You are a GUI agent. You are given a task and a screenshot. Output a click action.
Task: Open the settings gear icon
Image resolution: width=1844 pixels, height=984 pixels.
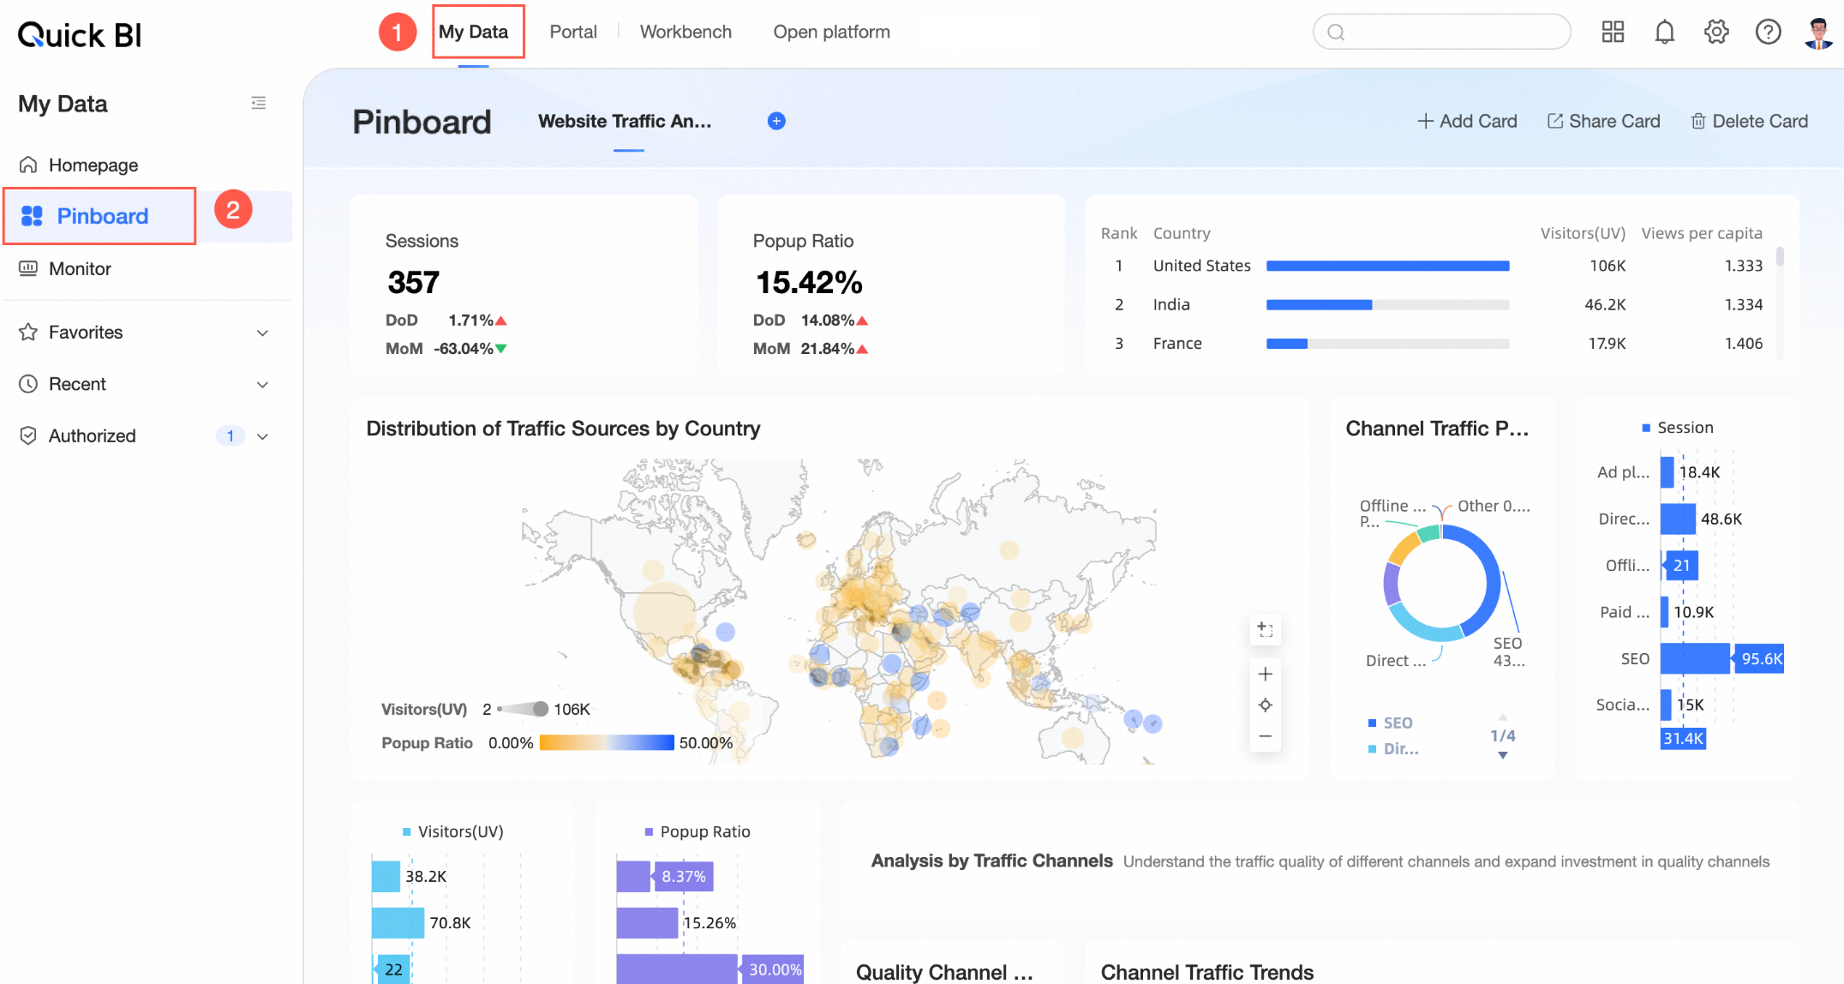[x=1716, y=33]
